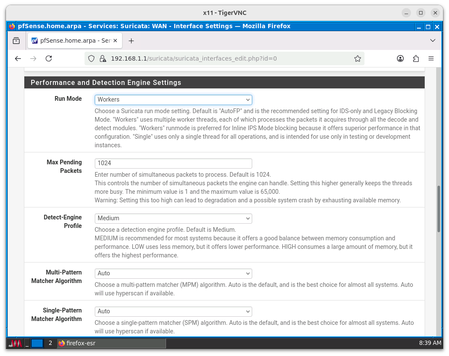449x356 pixels.
Task: Bookmark this page with the star icon
Action: 357,59
